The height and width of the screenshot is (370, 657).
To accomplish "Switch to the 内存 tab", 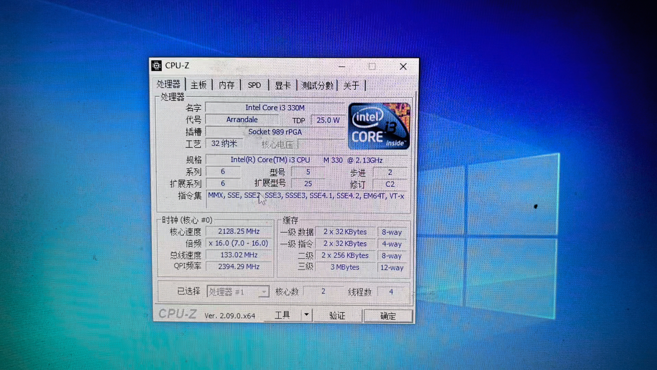I will click(x=226, y=85).
